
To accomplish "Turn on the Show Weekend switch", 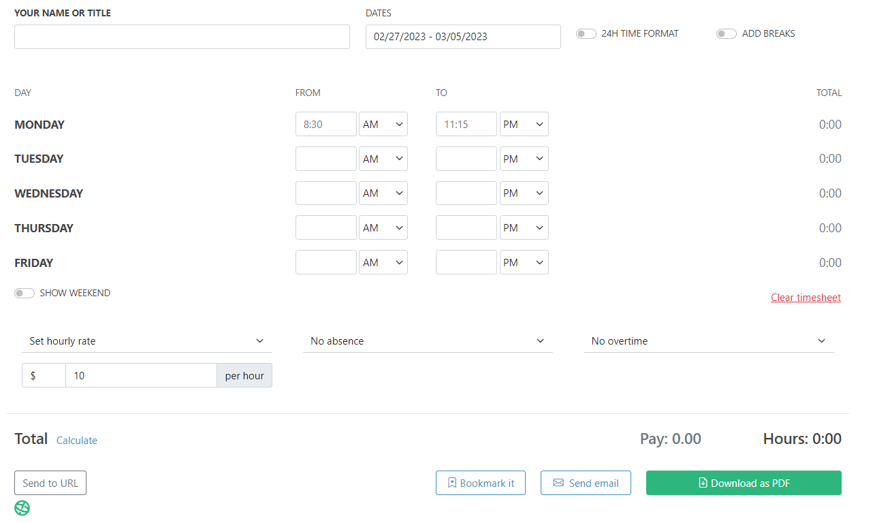I will 25,294.
